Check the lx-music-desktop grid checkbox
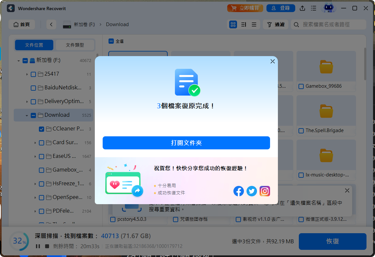 click(301, 175)
